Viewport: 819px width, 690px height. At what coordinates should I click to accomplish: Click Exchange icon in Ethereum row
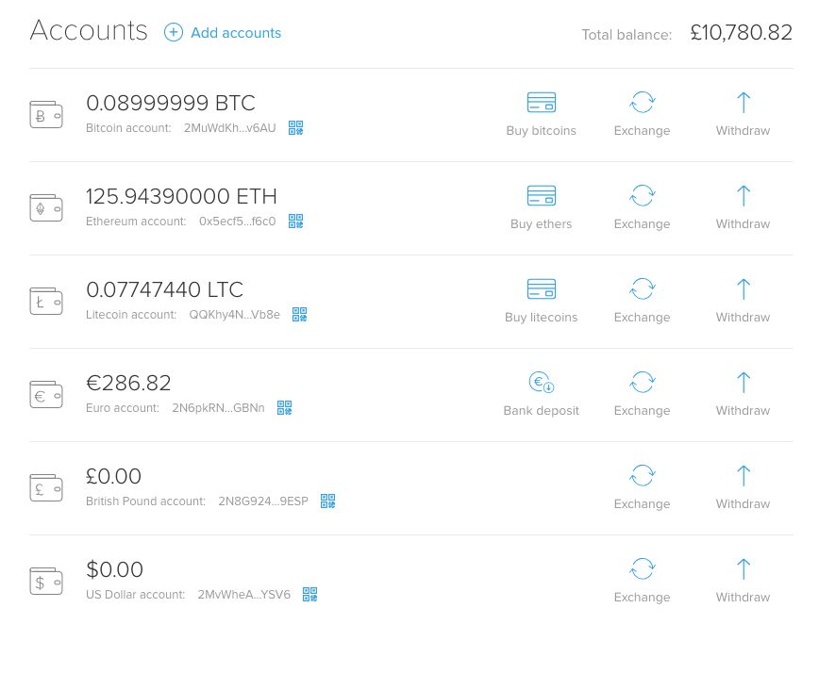642,196
